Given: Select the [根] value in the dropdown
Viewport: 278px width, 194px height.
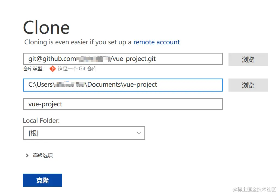Looking at the screenshot, I should click(x=33, y=133).
